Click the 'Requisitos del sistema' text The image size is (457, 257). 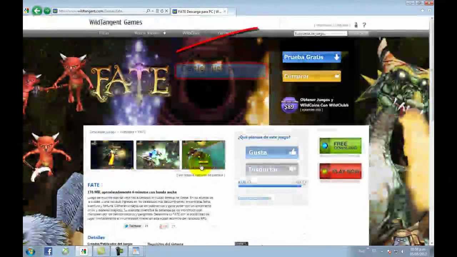point(165,244)
